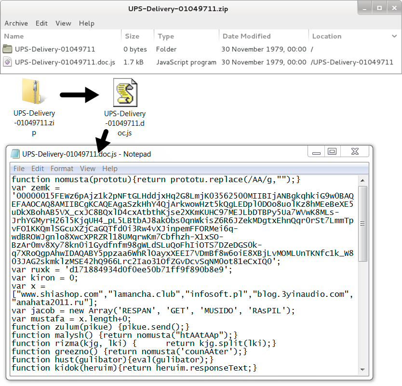Viewport: 402px width, 386px height.
Task: Select the doc.js script file desktop icon
Action: tap(125, 92)
